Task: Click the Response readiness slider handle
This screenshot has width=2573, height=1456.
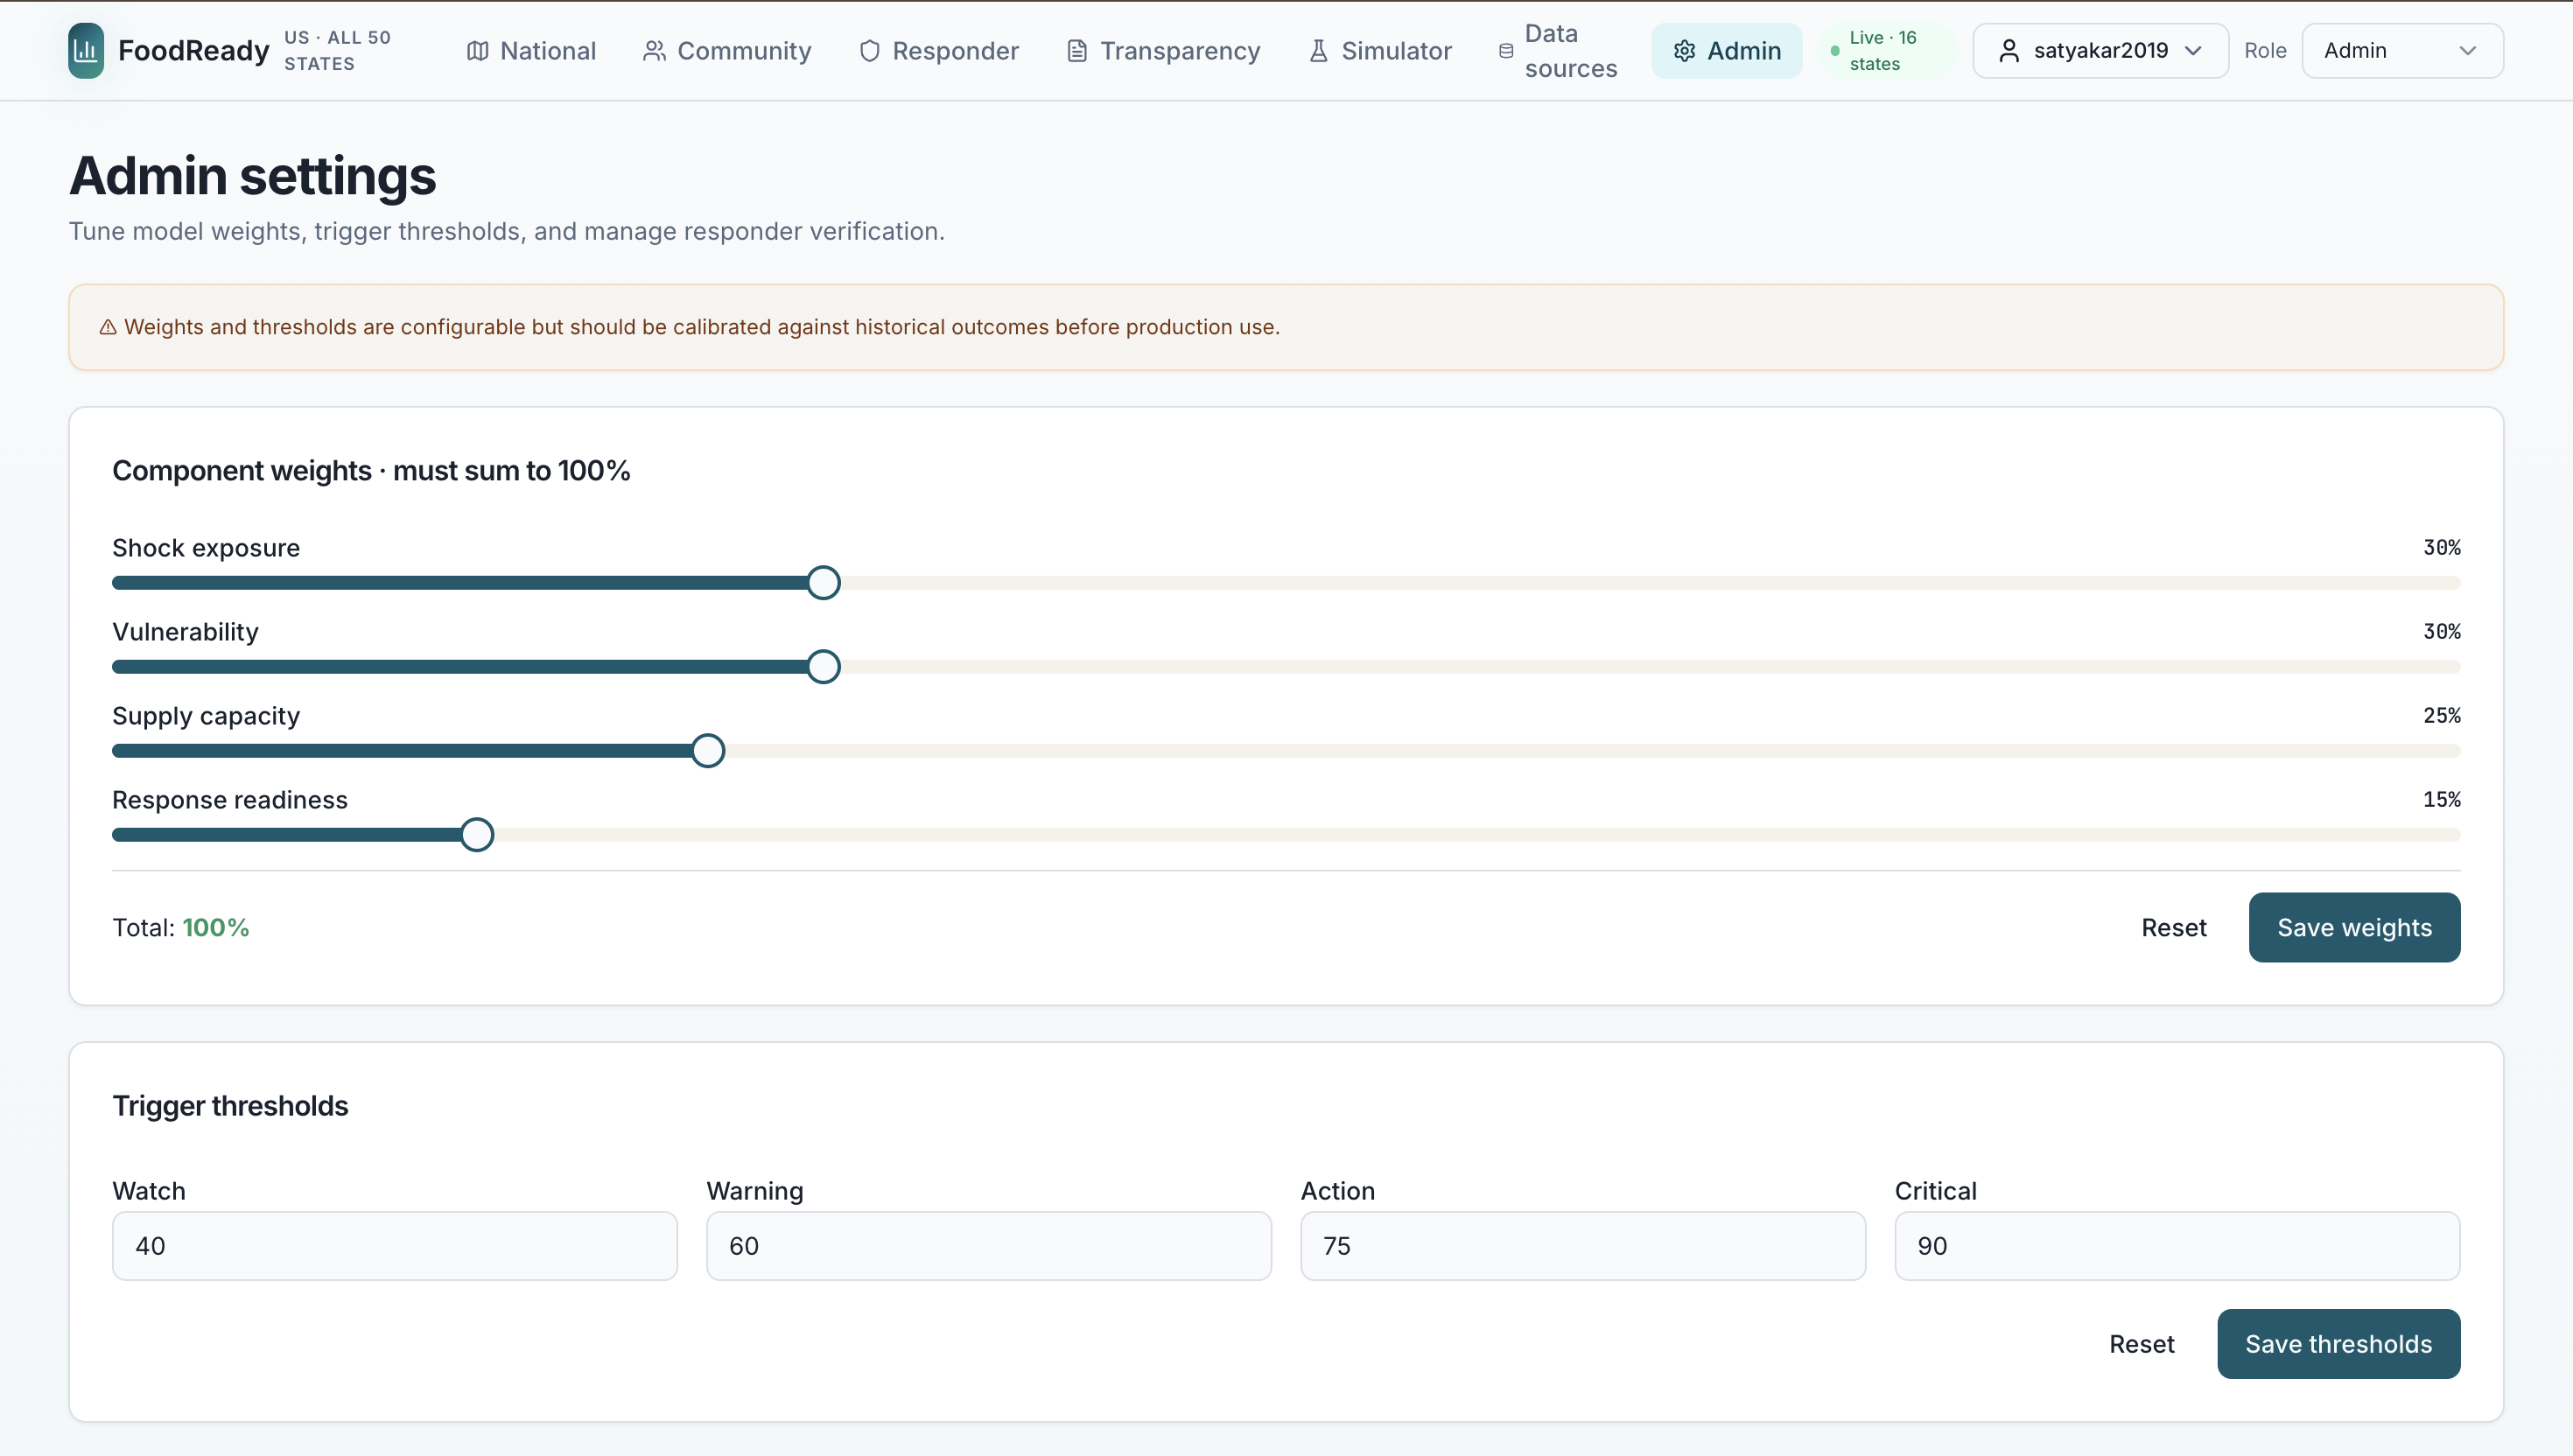Action: click(477, 834)
